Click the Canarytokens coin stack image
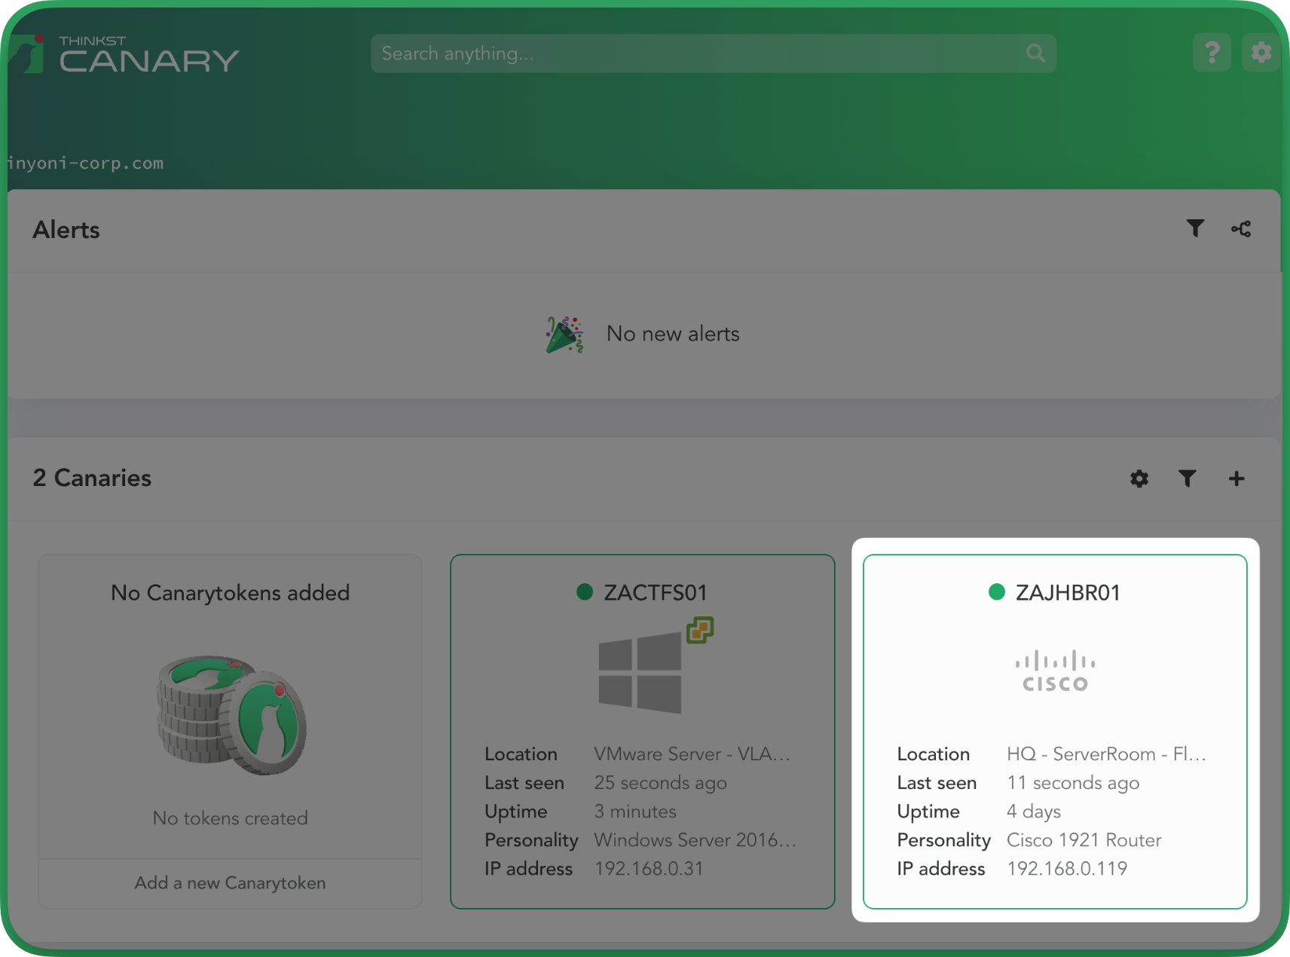The image size is (1290, 957). (231, 714)
